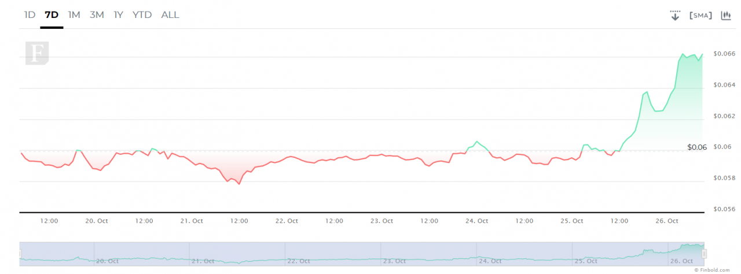
Task: Toggle the SMA indicator
Action: pyautogui.click(x=700, y=16)
